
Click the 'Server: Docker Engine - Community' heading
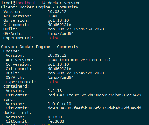pos(40,47)
